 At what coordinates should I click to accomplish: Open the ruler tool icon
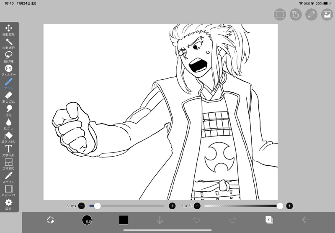pyautogui.click(x=311, y=15)
